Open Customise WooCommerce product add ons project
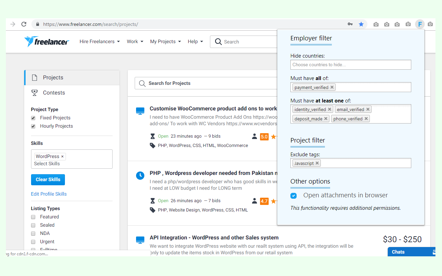Image resolution: width=442 pixels, height=276 pixels. coord(213,108)
